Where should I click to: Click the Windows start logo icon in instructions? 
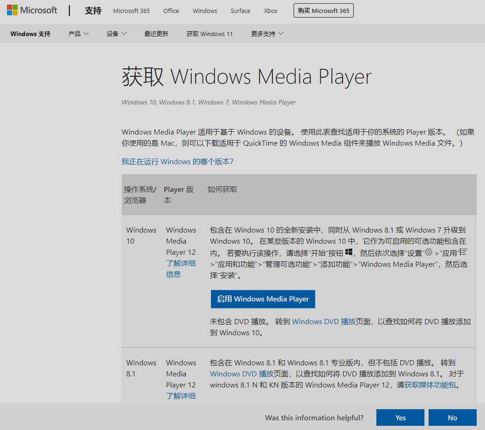349,252
